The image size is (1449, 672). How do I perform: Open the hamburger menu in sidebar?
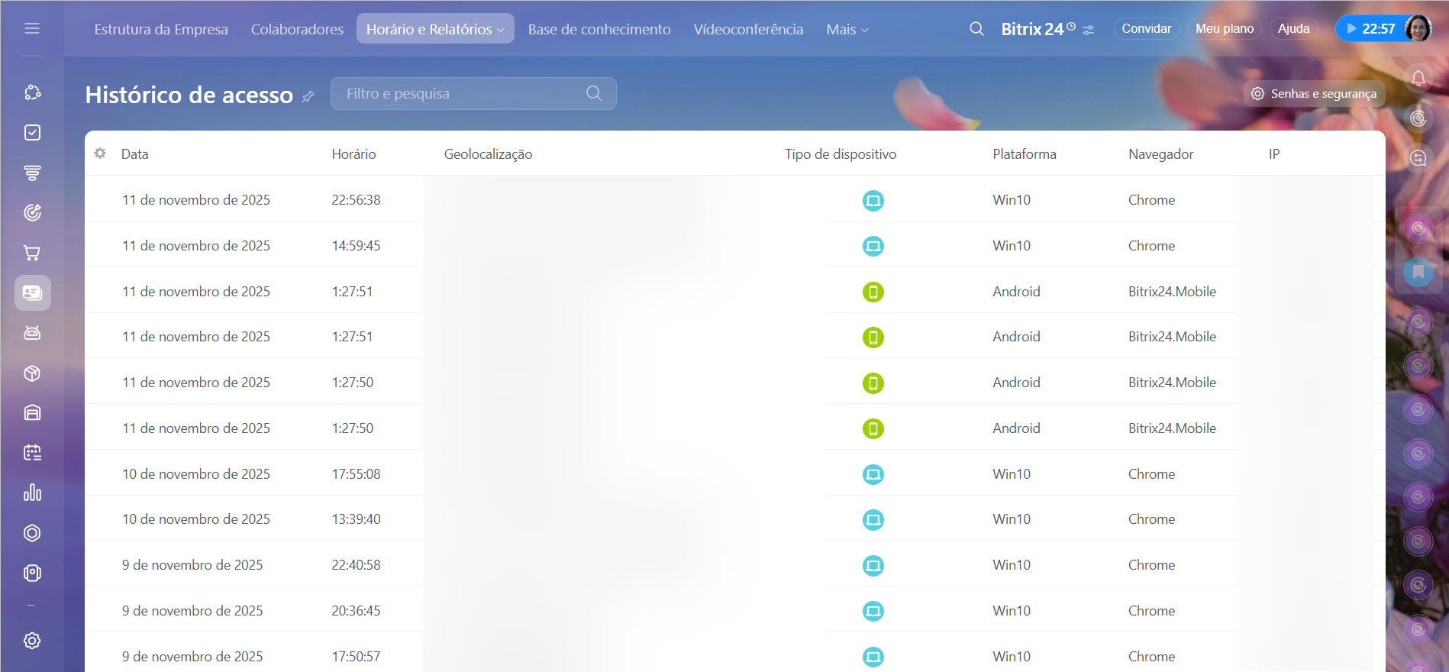coord(32,28)
